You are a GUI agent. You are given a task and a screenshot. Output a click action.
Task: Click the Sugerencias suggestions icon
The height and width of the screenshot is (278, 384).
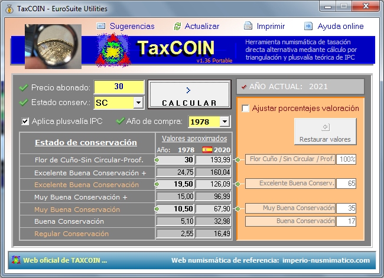(101, 26)
